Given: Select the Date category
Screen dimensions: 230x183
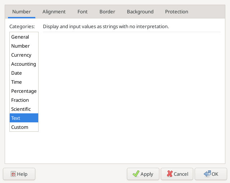Looking at the screenshot, I should pos(24,73).
